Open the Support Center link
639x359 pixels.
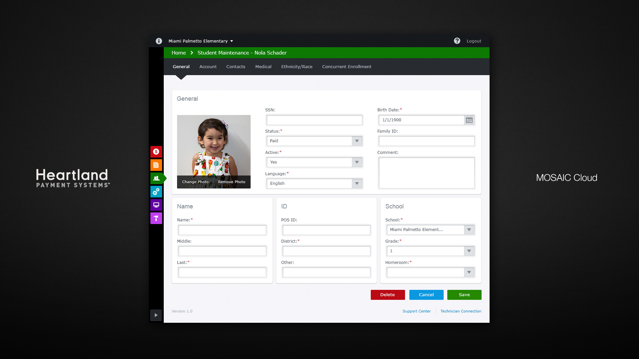coord(416,311)
